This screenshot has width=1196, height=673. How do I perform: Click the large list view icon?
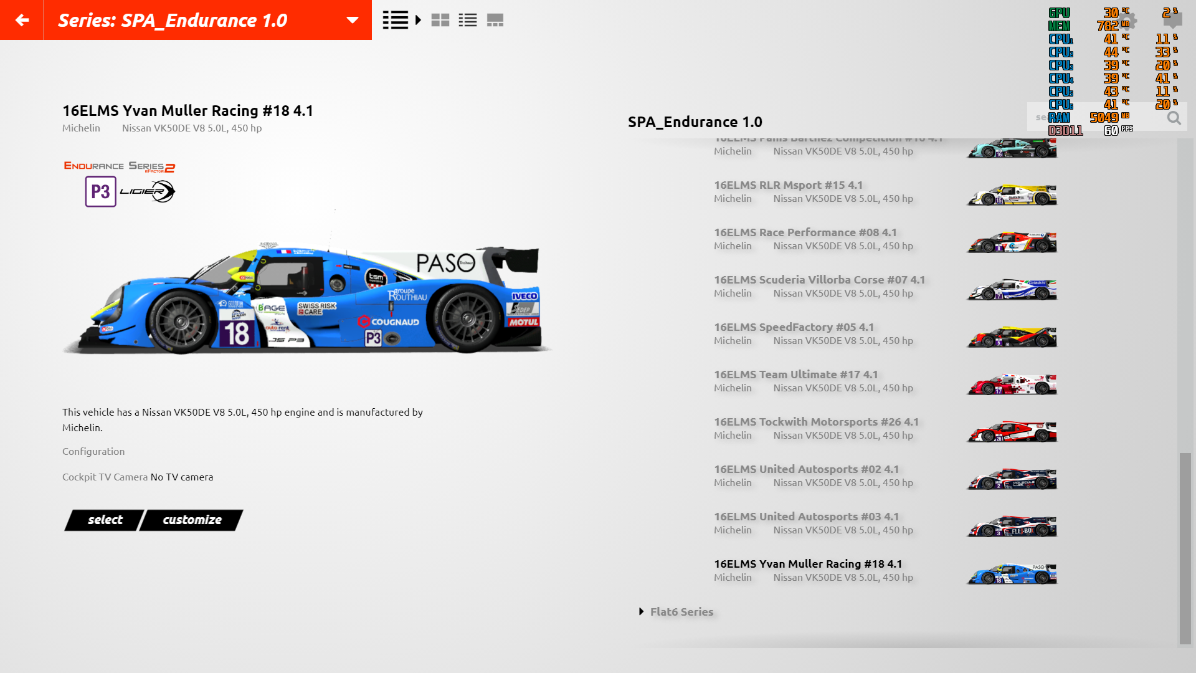tap(395, 20)
